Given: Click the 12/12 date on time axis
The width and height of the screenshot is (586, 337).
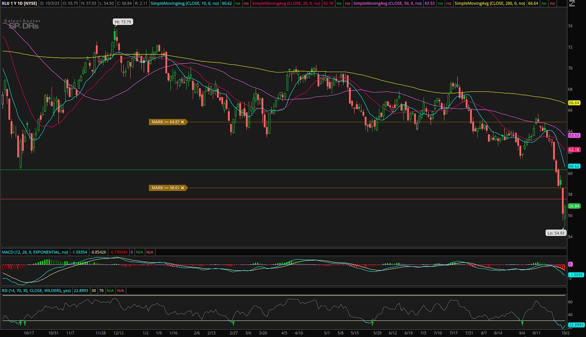Looking at the screenshot, I should (118, 333).
